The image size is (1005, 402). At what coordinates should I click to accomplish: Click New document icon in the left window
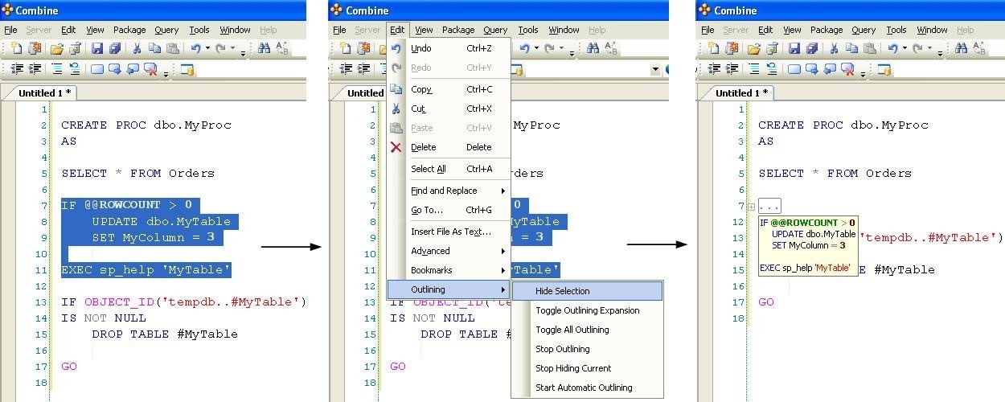tap(15, 49)
